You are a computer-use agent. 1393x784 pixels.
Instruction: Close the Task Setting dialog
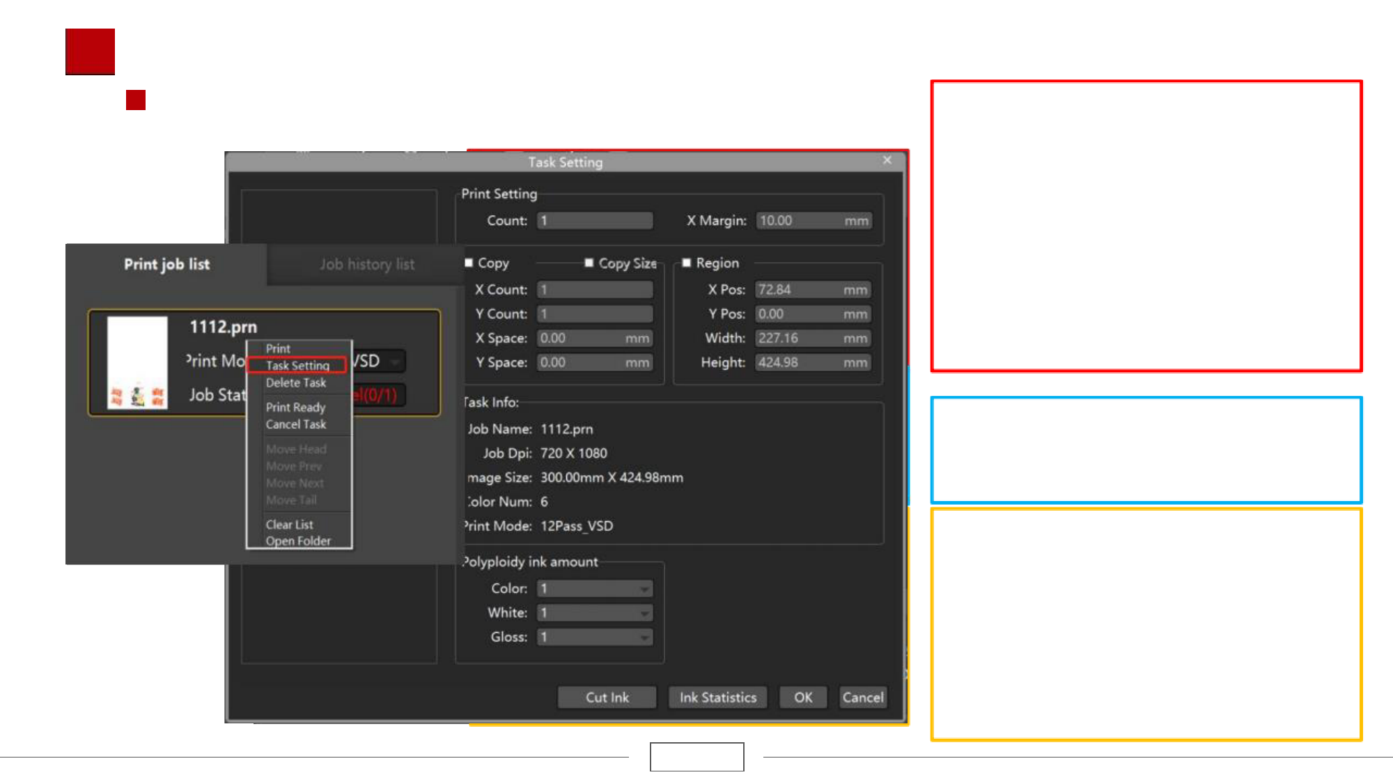(887, 160)
